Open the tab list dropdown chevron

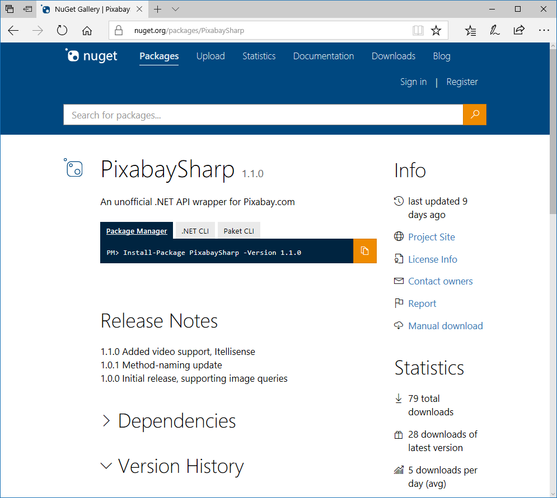pos(175,10)
